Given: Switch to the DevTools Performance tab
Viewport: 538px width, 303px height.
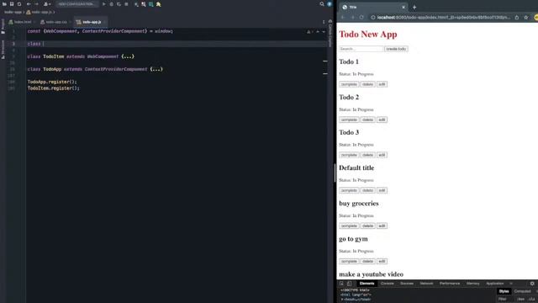Looking at the screenshot, I should (x=450, y=284).
